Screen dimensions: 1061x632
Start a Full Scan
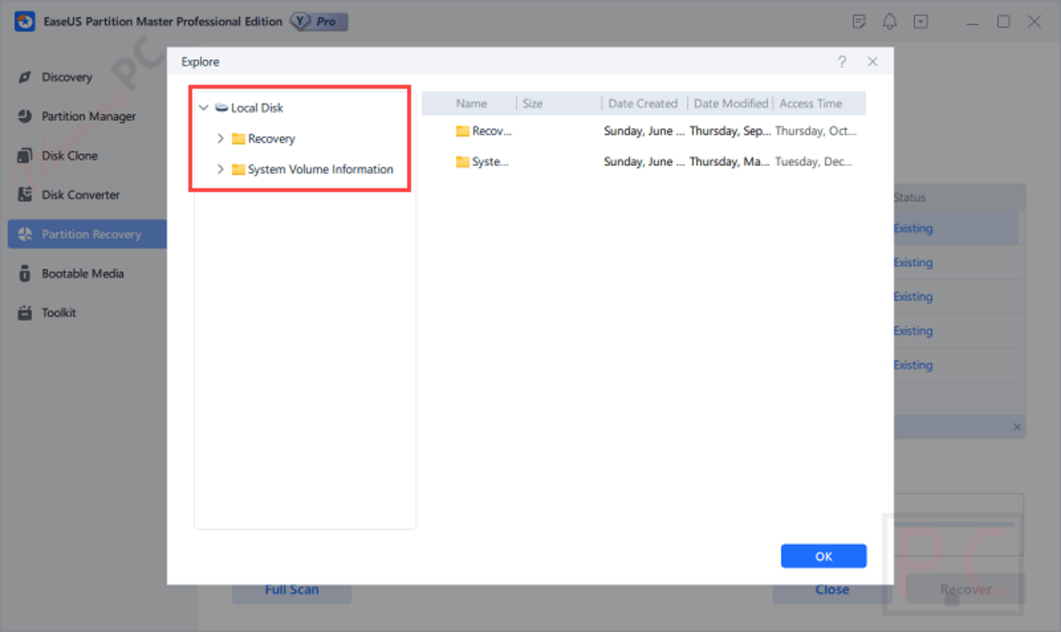pyautogui.click(x=291, y=589)
